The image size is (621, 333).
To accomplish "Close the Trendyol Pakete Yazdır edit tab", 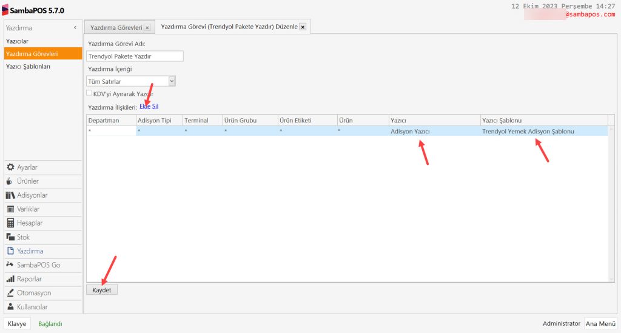I will tap(303, 27).
